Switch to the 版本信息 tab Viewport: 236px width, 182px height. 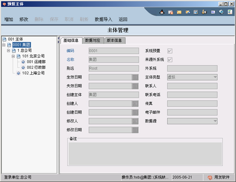tap(114, 40)
